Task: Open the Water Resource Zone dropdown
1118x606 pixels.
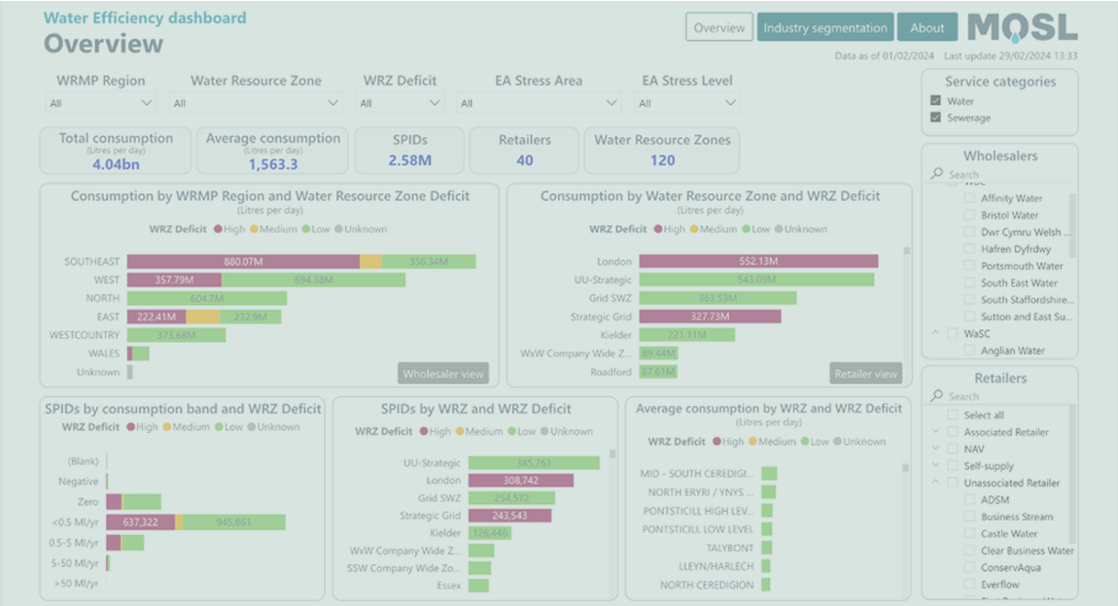Action: (x=333, y=101)
